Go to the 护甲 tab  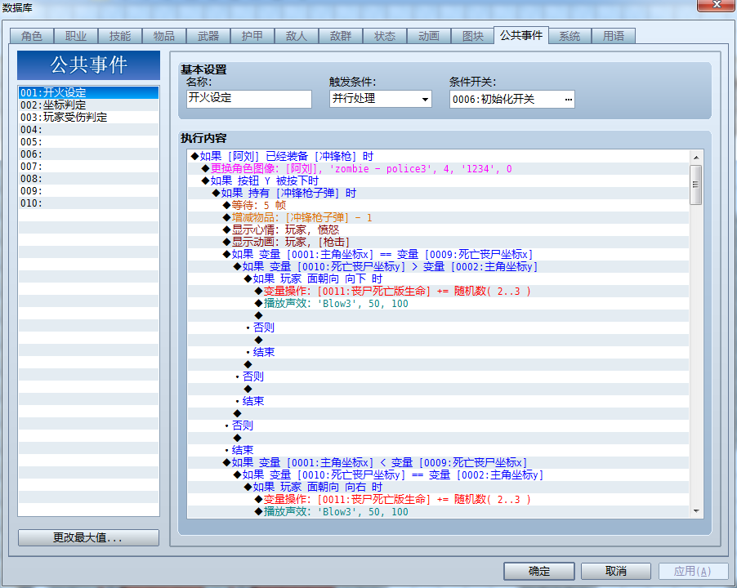[252, 36]
